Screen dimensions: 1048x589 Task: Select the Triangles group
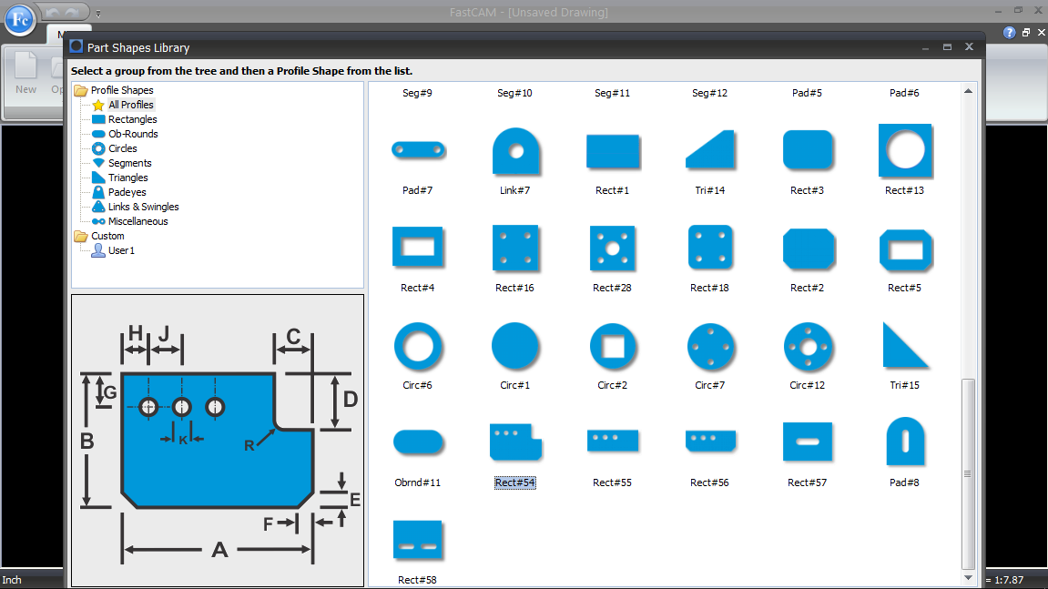click(x=127, y=178)
